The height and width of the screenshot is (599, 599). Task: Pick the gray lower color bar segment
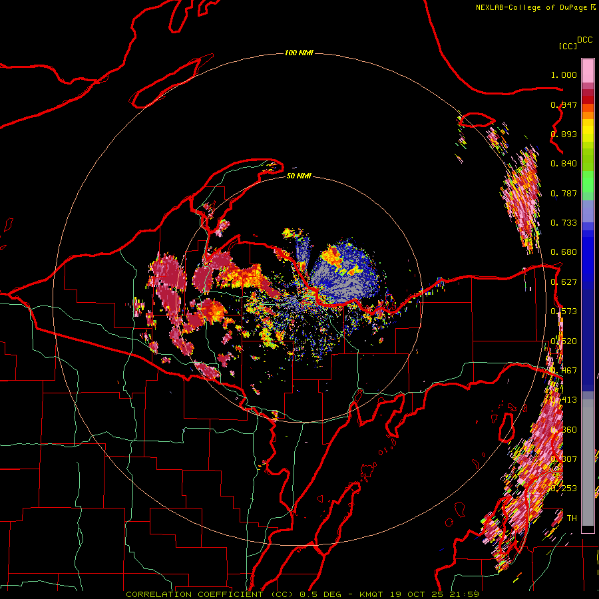[x=588, y=463]
